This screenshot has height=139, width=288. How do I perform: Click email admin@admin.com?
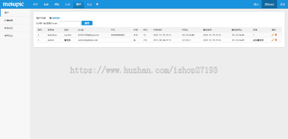(88, 40)
